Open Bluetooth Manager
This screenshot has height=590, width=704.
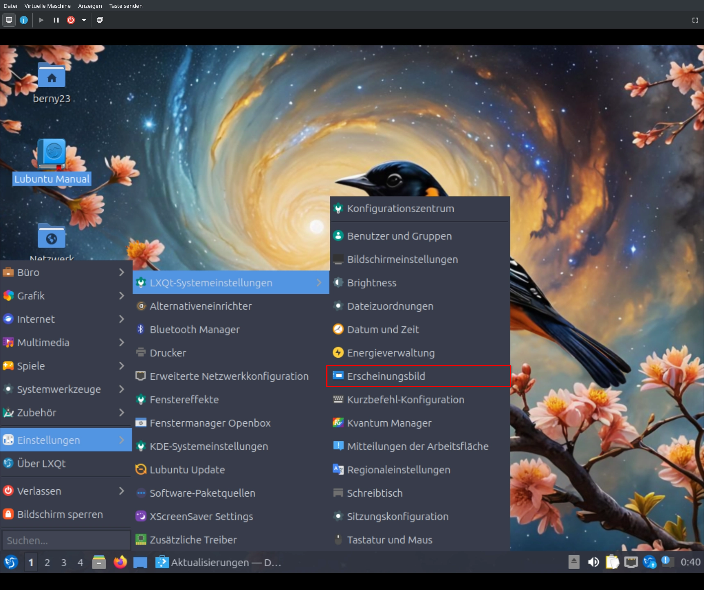[x=231, y=329]
